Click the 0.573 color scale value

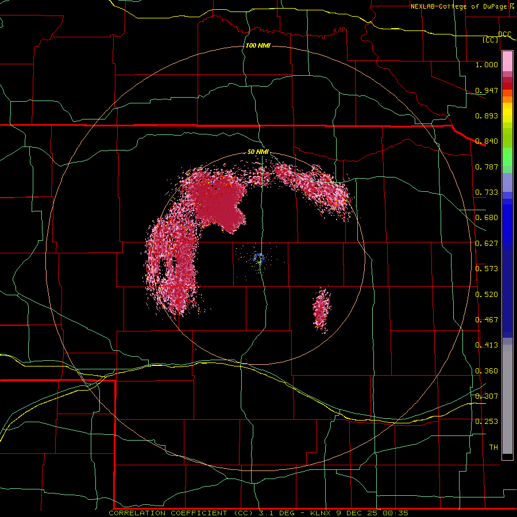coord(487,269)
